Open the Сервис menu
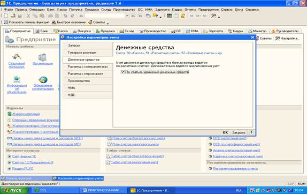This screenshot has width=307, height=194. [227, 10]
